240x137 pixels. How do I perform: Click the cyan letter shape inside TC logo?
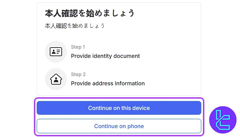coord(223,120)
